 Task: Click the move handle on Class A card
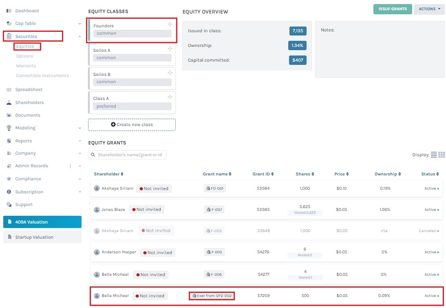pos(170,97)
